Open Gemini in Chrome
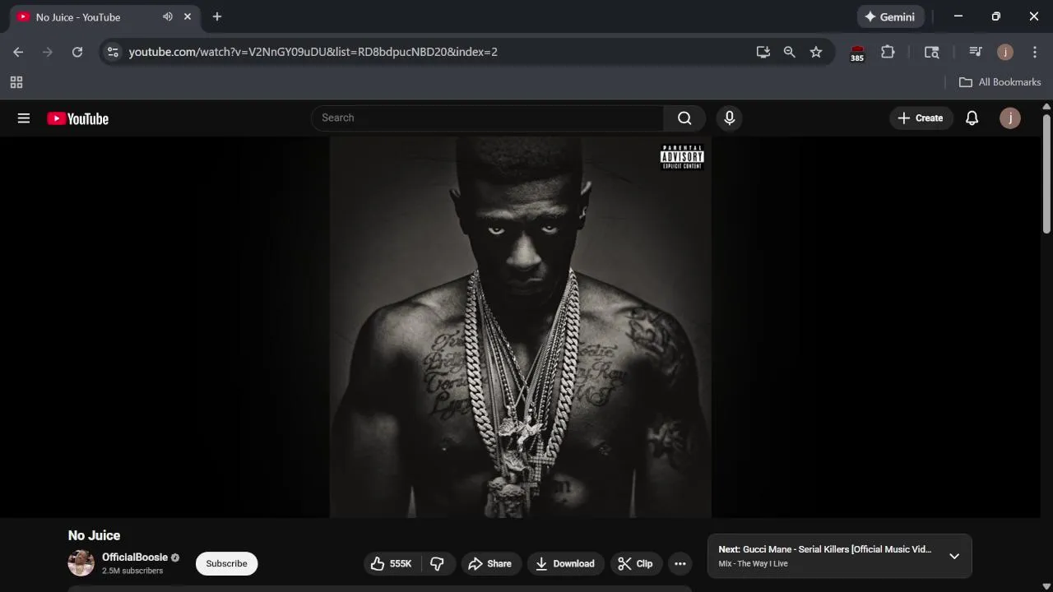 (890, 16)
